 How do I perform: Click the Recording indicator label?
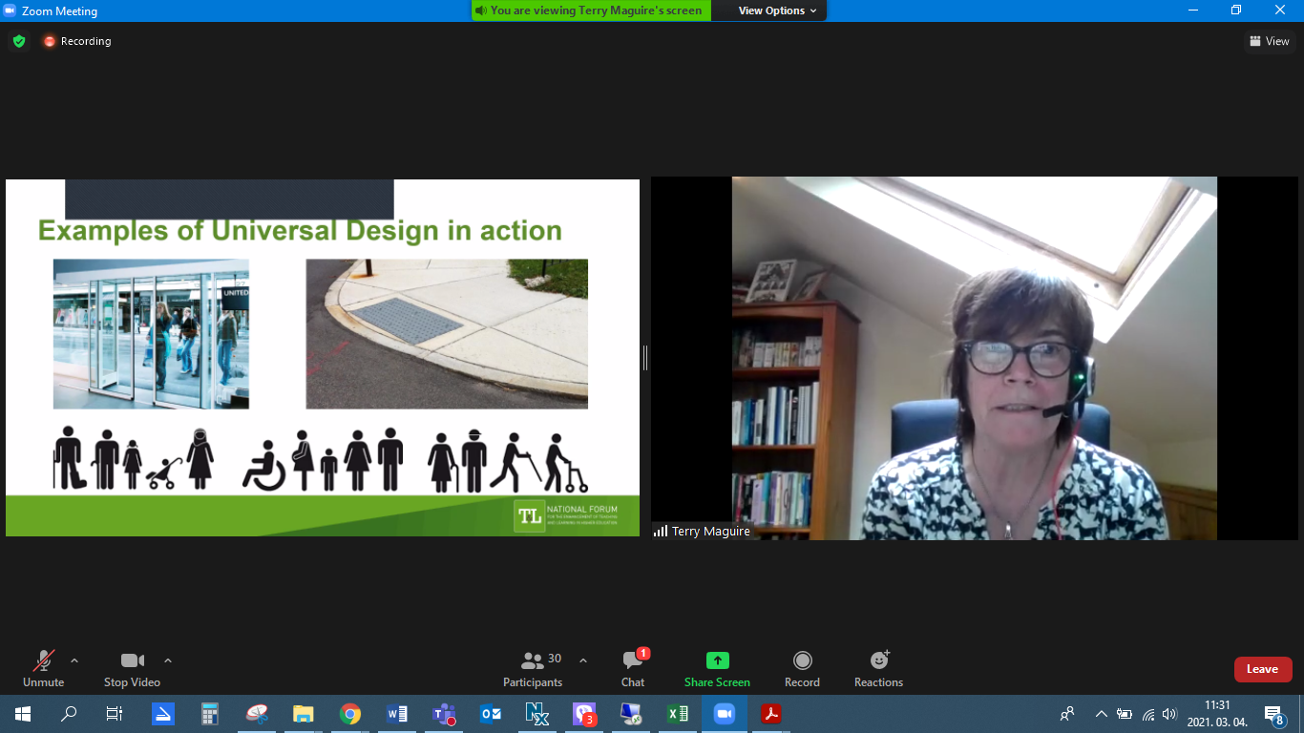[x=85, y=41]
